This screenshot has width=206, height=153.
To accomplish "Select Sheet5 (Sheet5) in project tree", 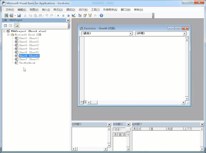I will click(29, 52).
